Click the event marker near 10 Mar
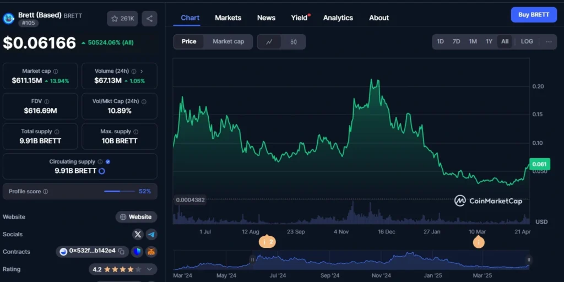The height and width of the screenshot is (282, 564). click(479, 242)
